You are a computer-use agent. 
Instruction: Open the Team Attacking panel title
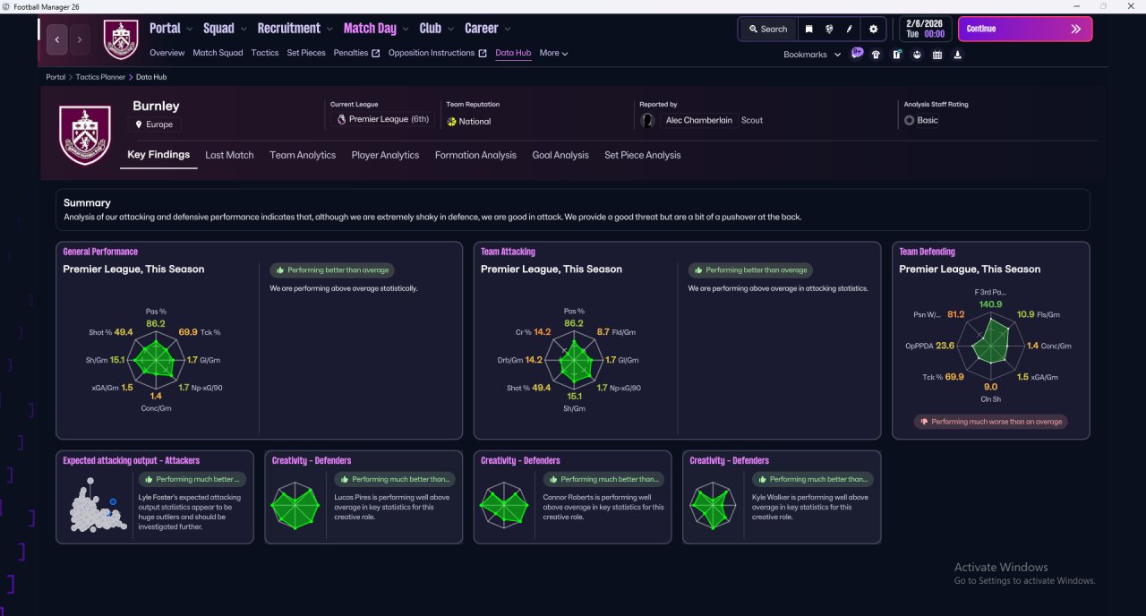coord(508,252)
